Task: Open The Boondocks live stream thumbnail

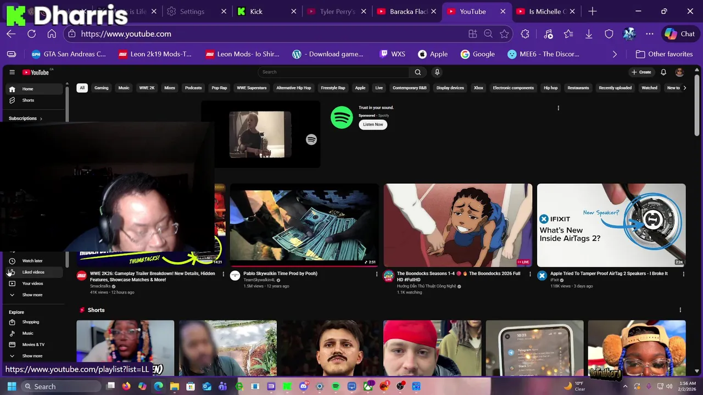Action: (x=457, y=225)
